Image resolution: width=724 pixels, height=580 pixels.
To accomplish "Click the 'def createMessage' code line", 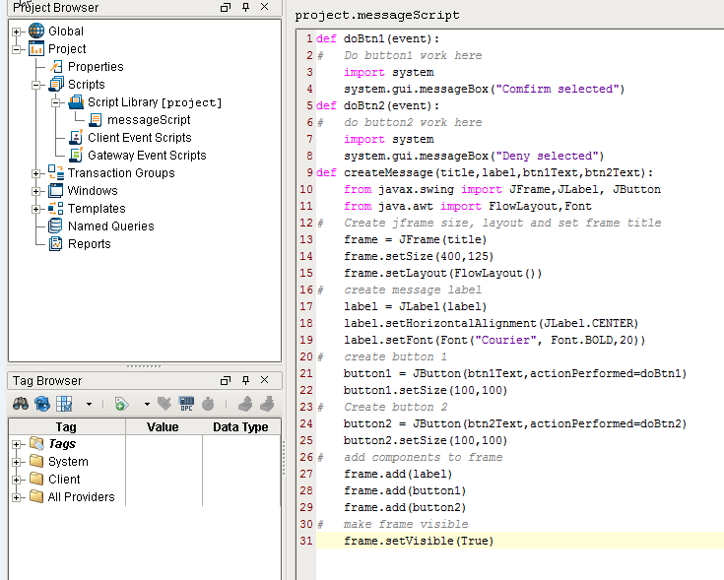I will click(485, 172).
